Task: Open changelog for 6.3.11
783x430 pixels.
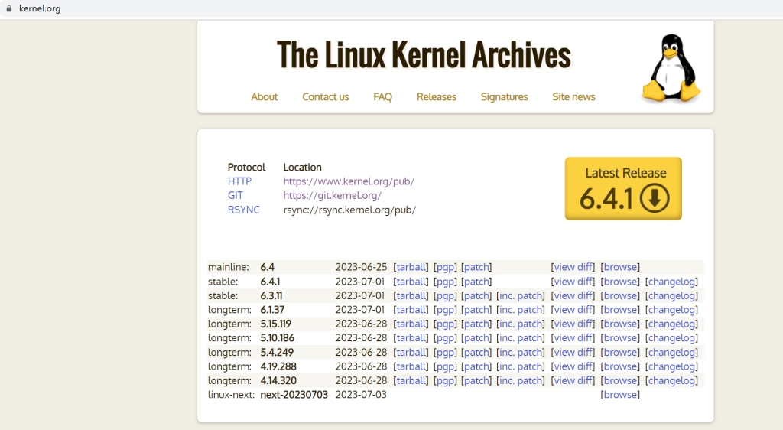Action: tap(671, 295)
